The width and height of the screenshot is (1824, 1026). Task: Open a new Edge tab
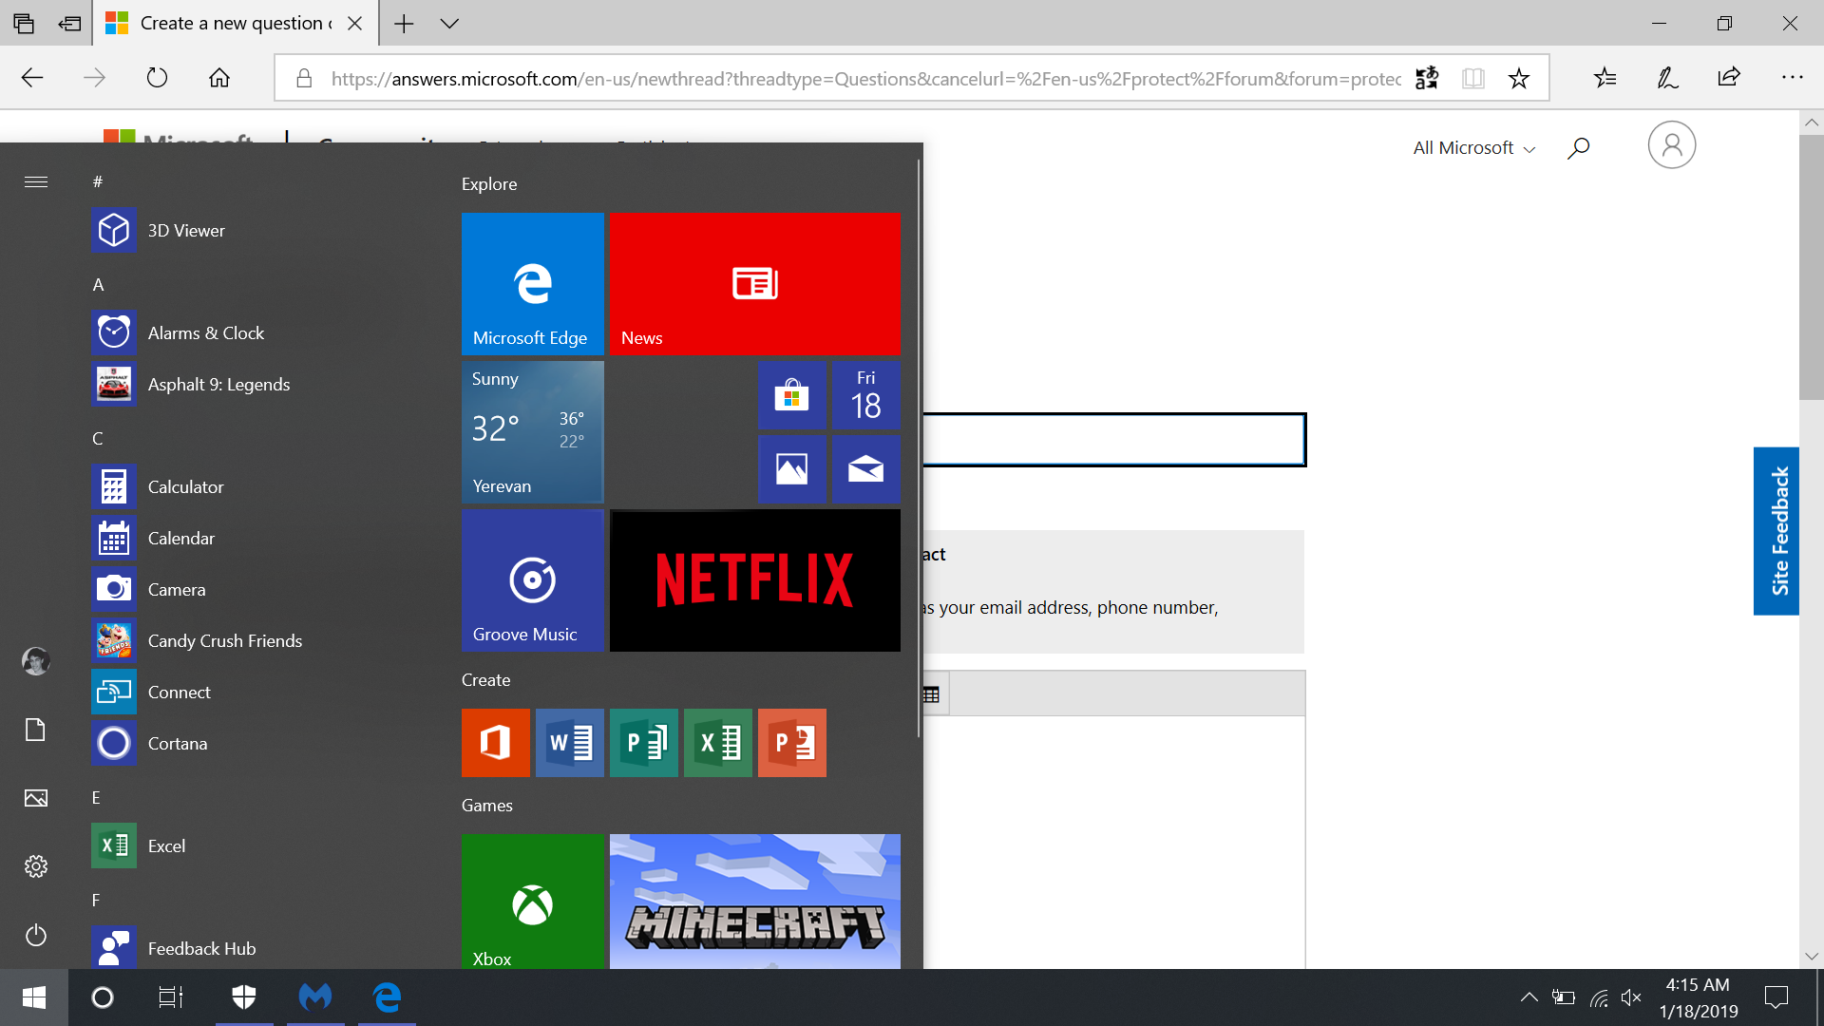point(404,24)
